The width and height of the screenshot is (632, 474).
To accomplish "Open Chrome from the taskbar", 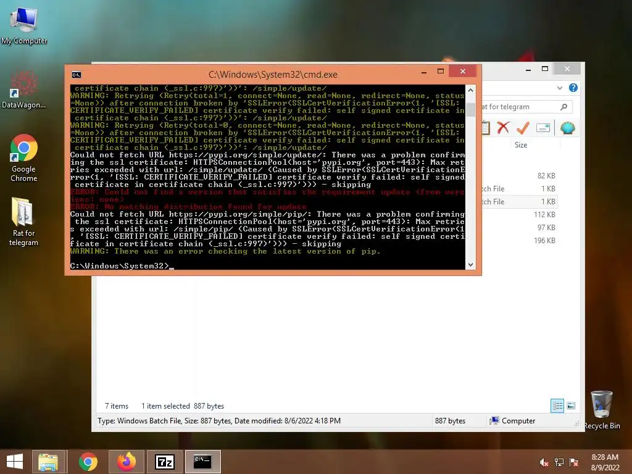I will [88, 462].
